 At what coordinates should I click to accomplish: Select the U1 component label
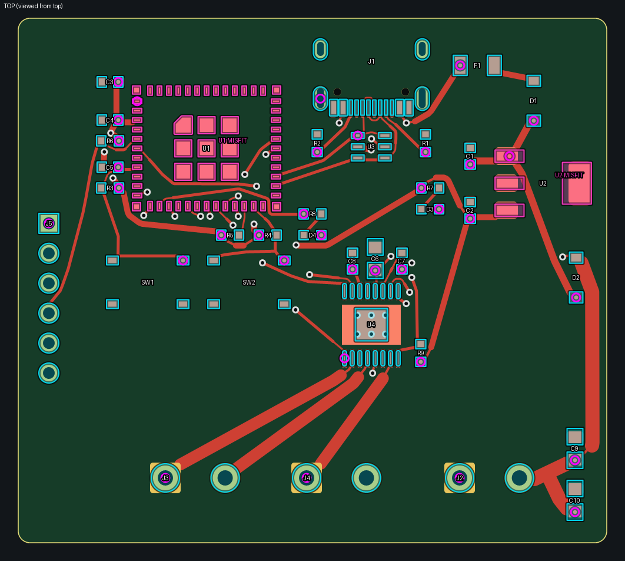[206, 149]
